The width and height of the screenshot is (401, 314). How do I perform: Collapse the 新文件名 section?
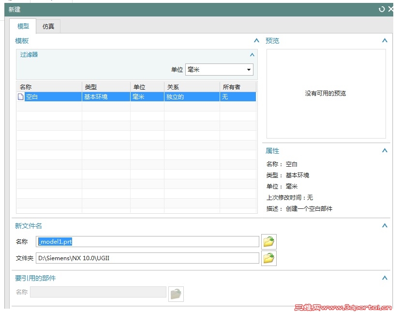[385, 226]
